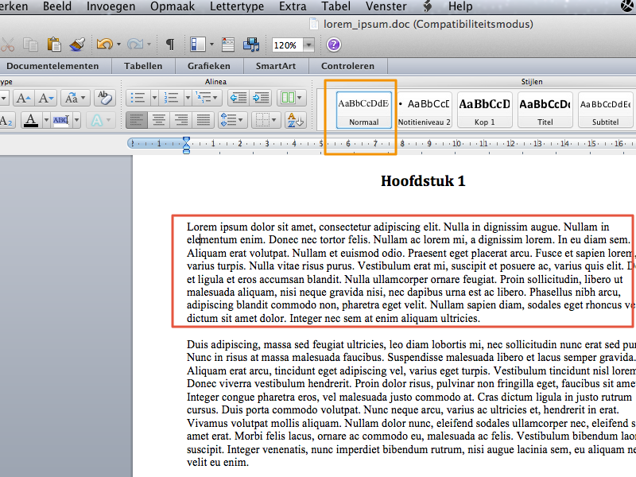
Task: Click the Copy icon in the toolbar
Action: (30, 45)
